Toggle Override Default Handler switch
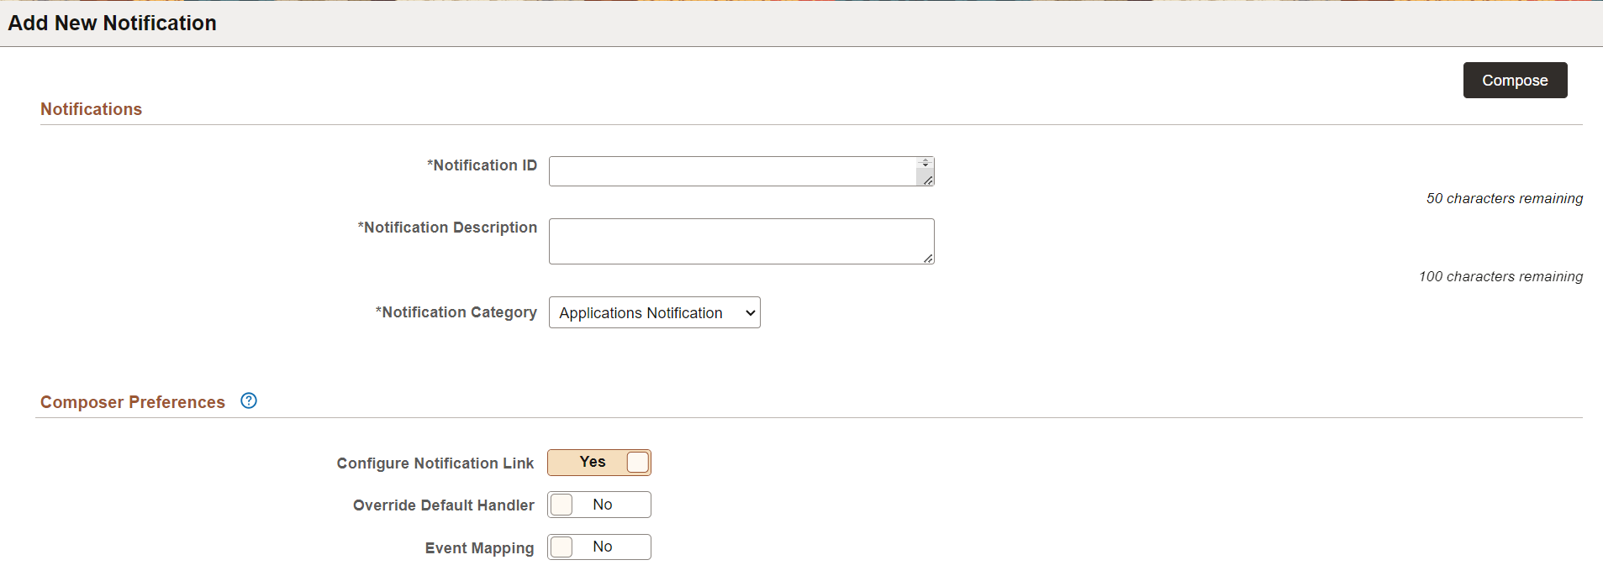 (599, 505)
